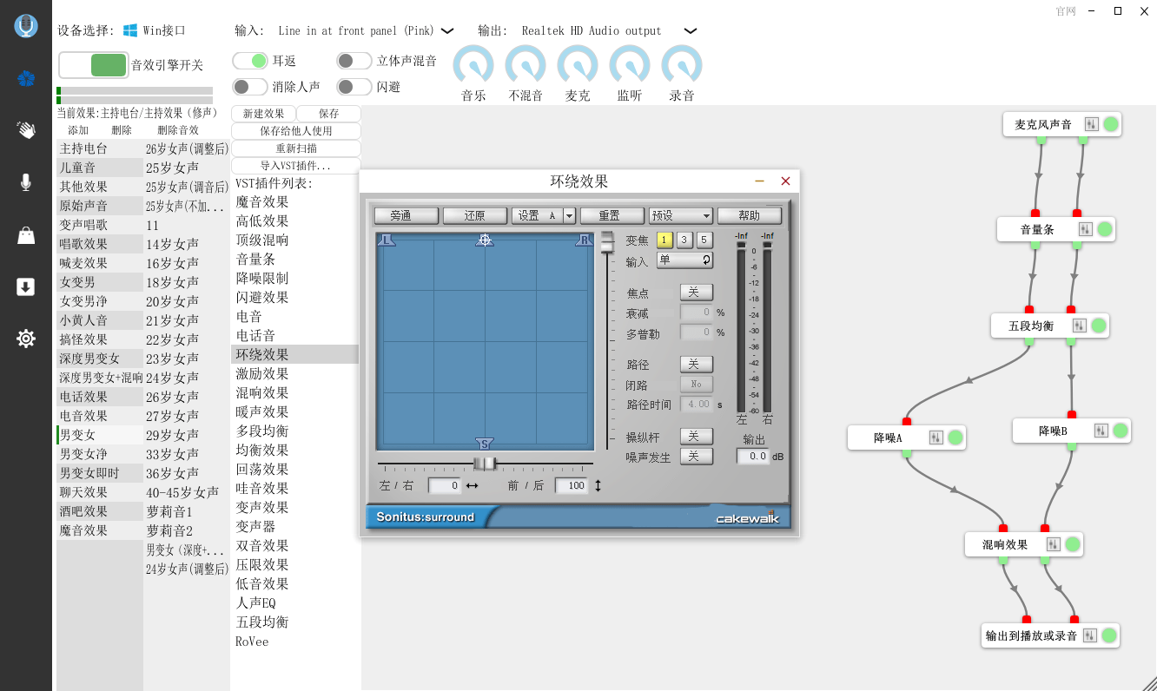This screenshot has width=1157, height=691.
Task: Turn on the 焦点 关 button
Action: coord(696,293)
